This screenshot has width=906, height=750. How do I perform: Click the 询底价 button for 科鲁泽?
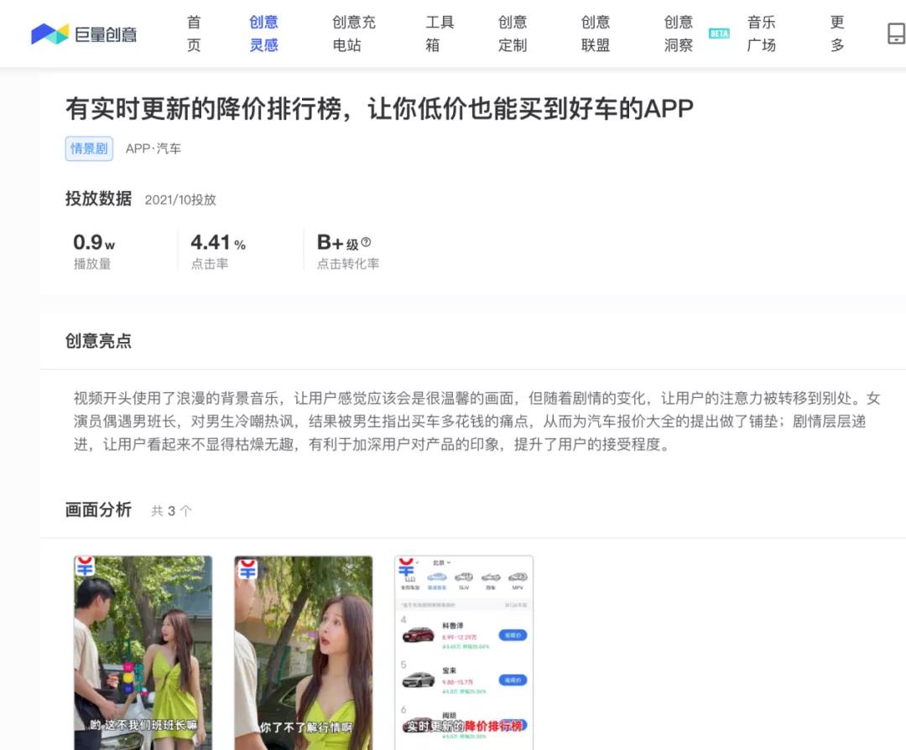(x=513, y=635)
